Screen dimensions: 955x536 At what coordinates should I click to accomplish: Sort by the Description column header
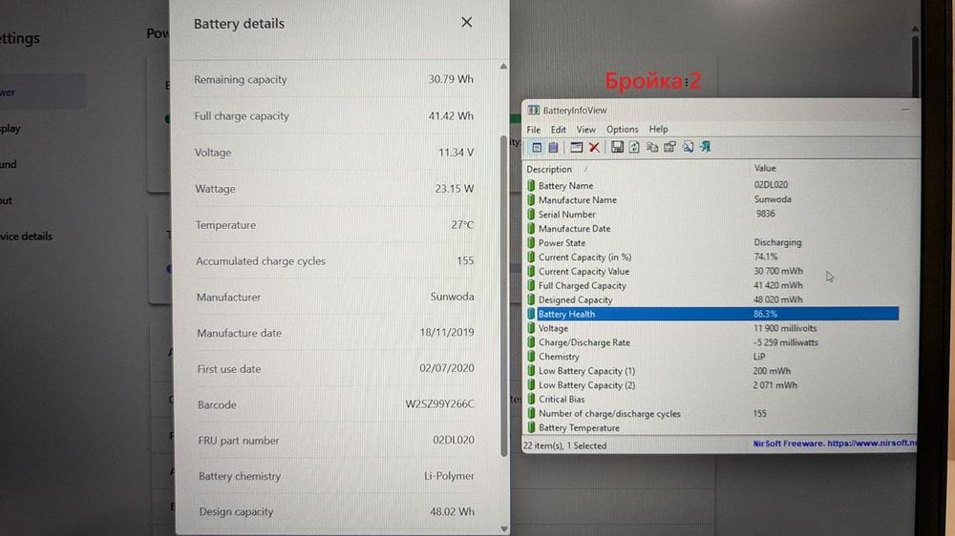pos(549,169)
